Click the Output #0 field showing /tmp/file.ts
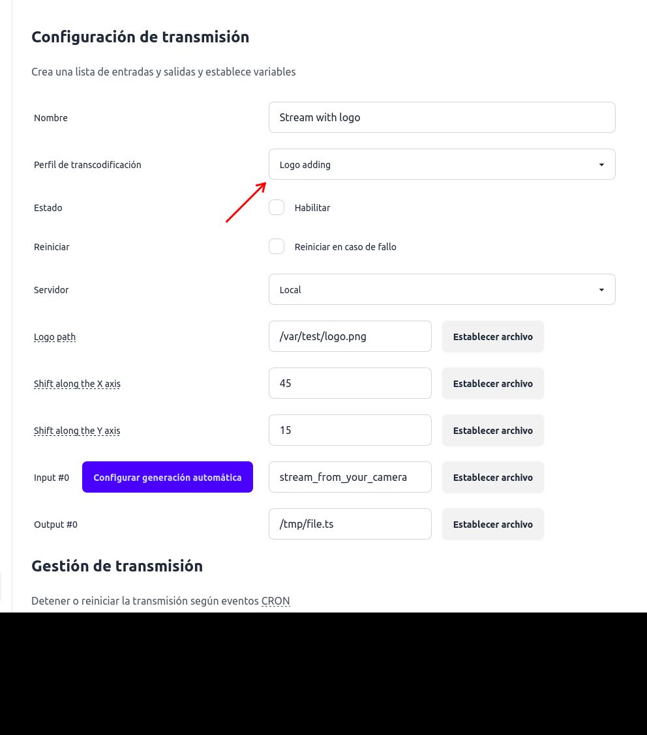 point(350,524)
